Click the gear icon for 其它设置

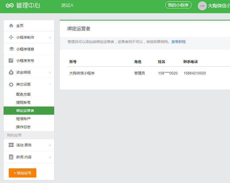[x=11, y=84]
